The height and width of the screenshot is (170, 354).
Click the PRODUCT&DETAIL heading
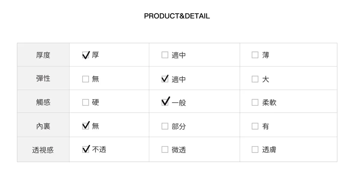point(177,16)
